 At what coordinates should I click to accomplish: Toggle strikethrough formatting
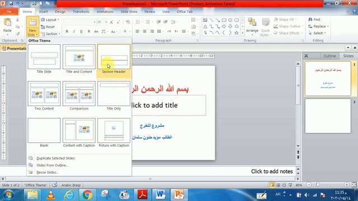(x=96, y=31)
